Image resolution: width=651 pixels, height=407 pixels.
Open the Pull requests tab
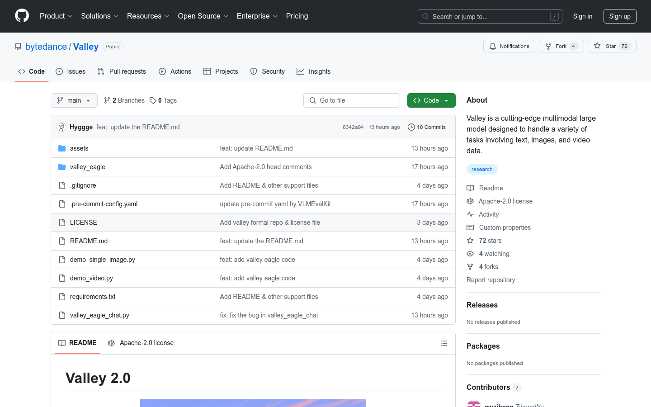point(122,71)
